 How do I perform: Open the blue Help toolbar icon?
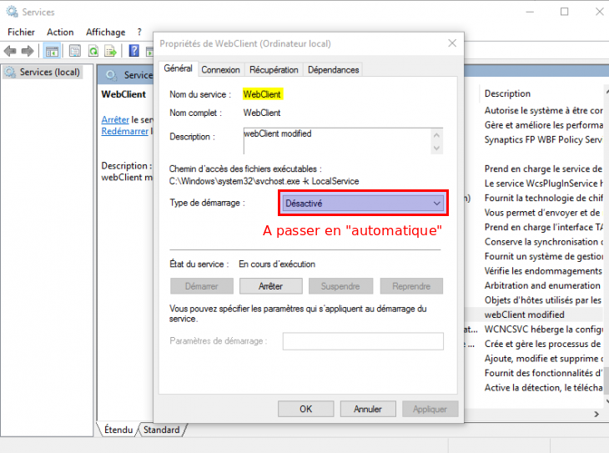133,51
